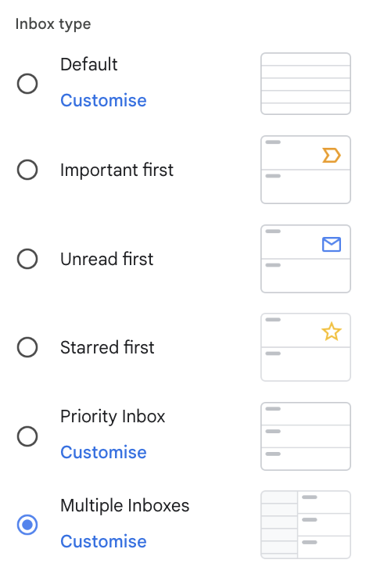Click the Starred first layout thumbnail

pyautogui.click(x=306, y=347)
